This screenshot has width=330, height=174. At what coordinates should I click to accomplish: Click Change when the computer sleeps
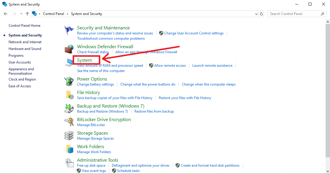(209, 84)
